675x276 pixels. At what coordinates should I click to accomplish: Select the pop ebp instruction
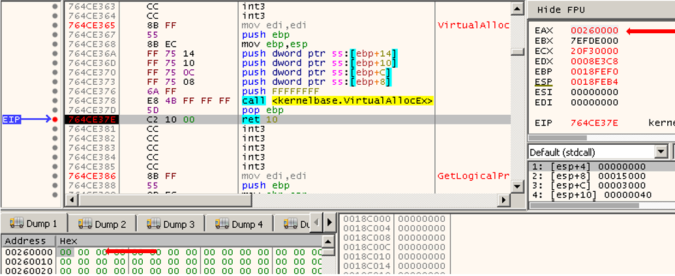262,110
